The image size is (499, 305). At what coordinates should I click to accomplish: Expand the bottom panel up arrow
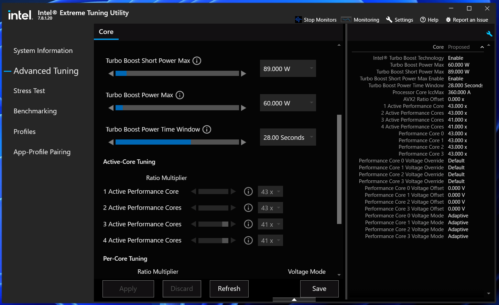click(294, 300)
